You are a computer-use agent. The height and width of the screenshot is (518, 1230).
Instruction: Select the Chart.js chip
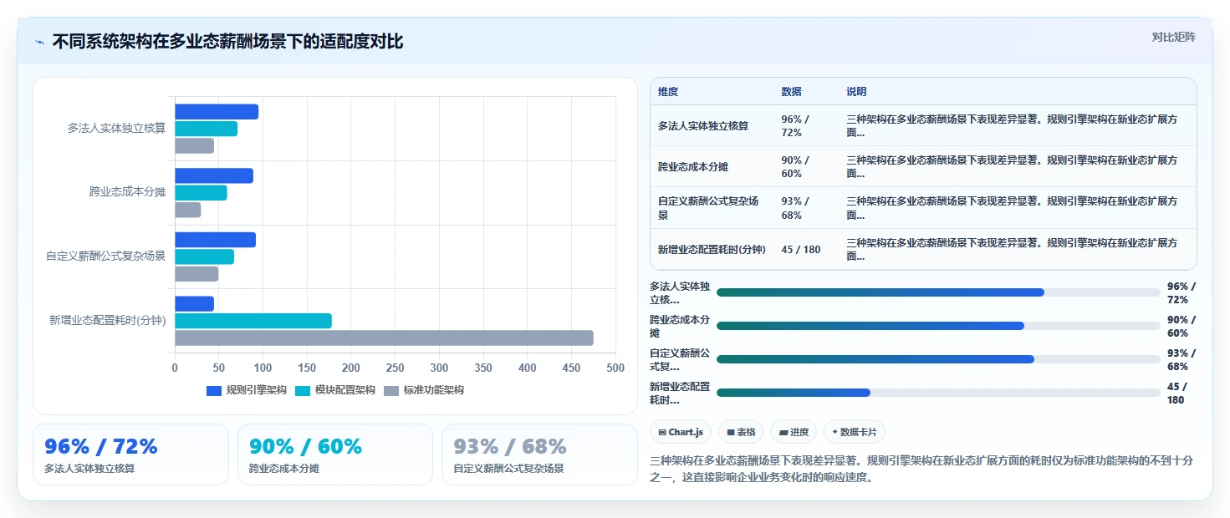pyautogui.click(x=681, y=432)
